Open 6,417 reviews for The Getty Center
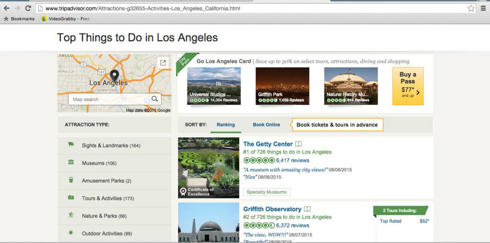 [x=292, y=161]
